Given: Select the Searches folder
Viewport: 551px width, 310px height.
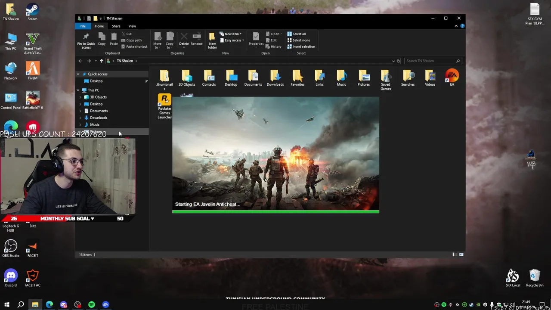Looking at the screenshot, I should pyautogui.click(x=408, y=79).
